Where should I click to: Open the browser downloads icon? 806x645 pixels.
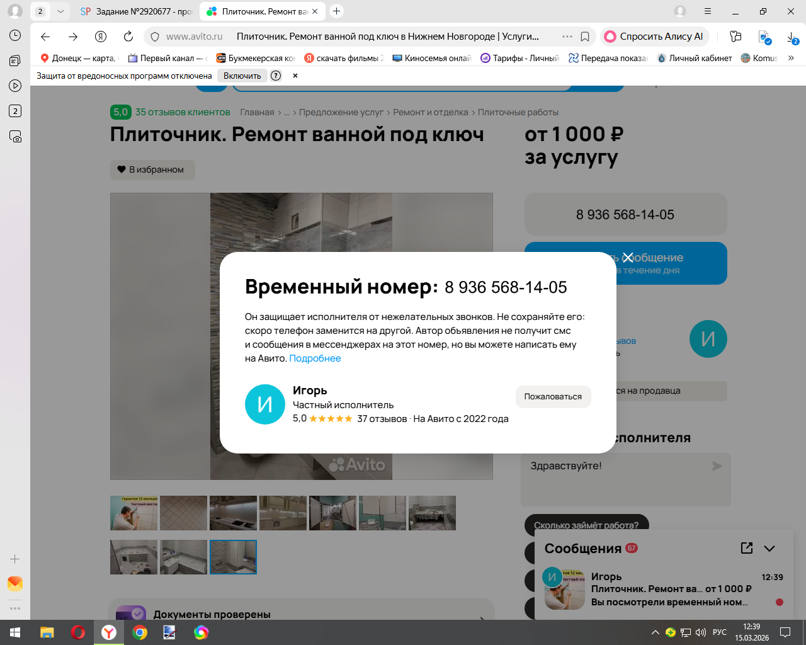point(792,37)
